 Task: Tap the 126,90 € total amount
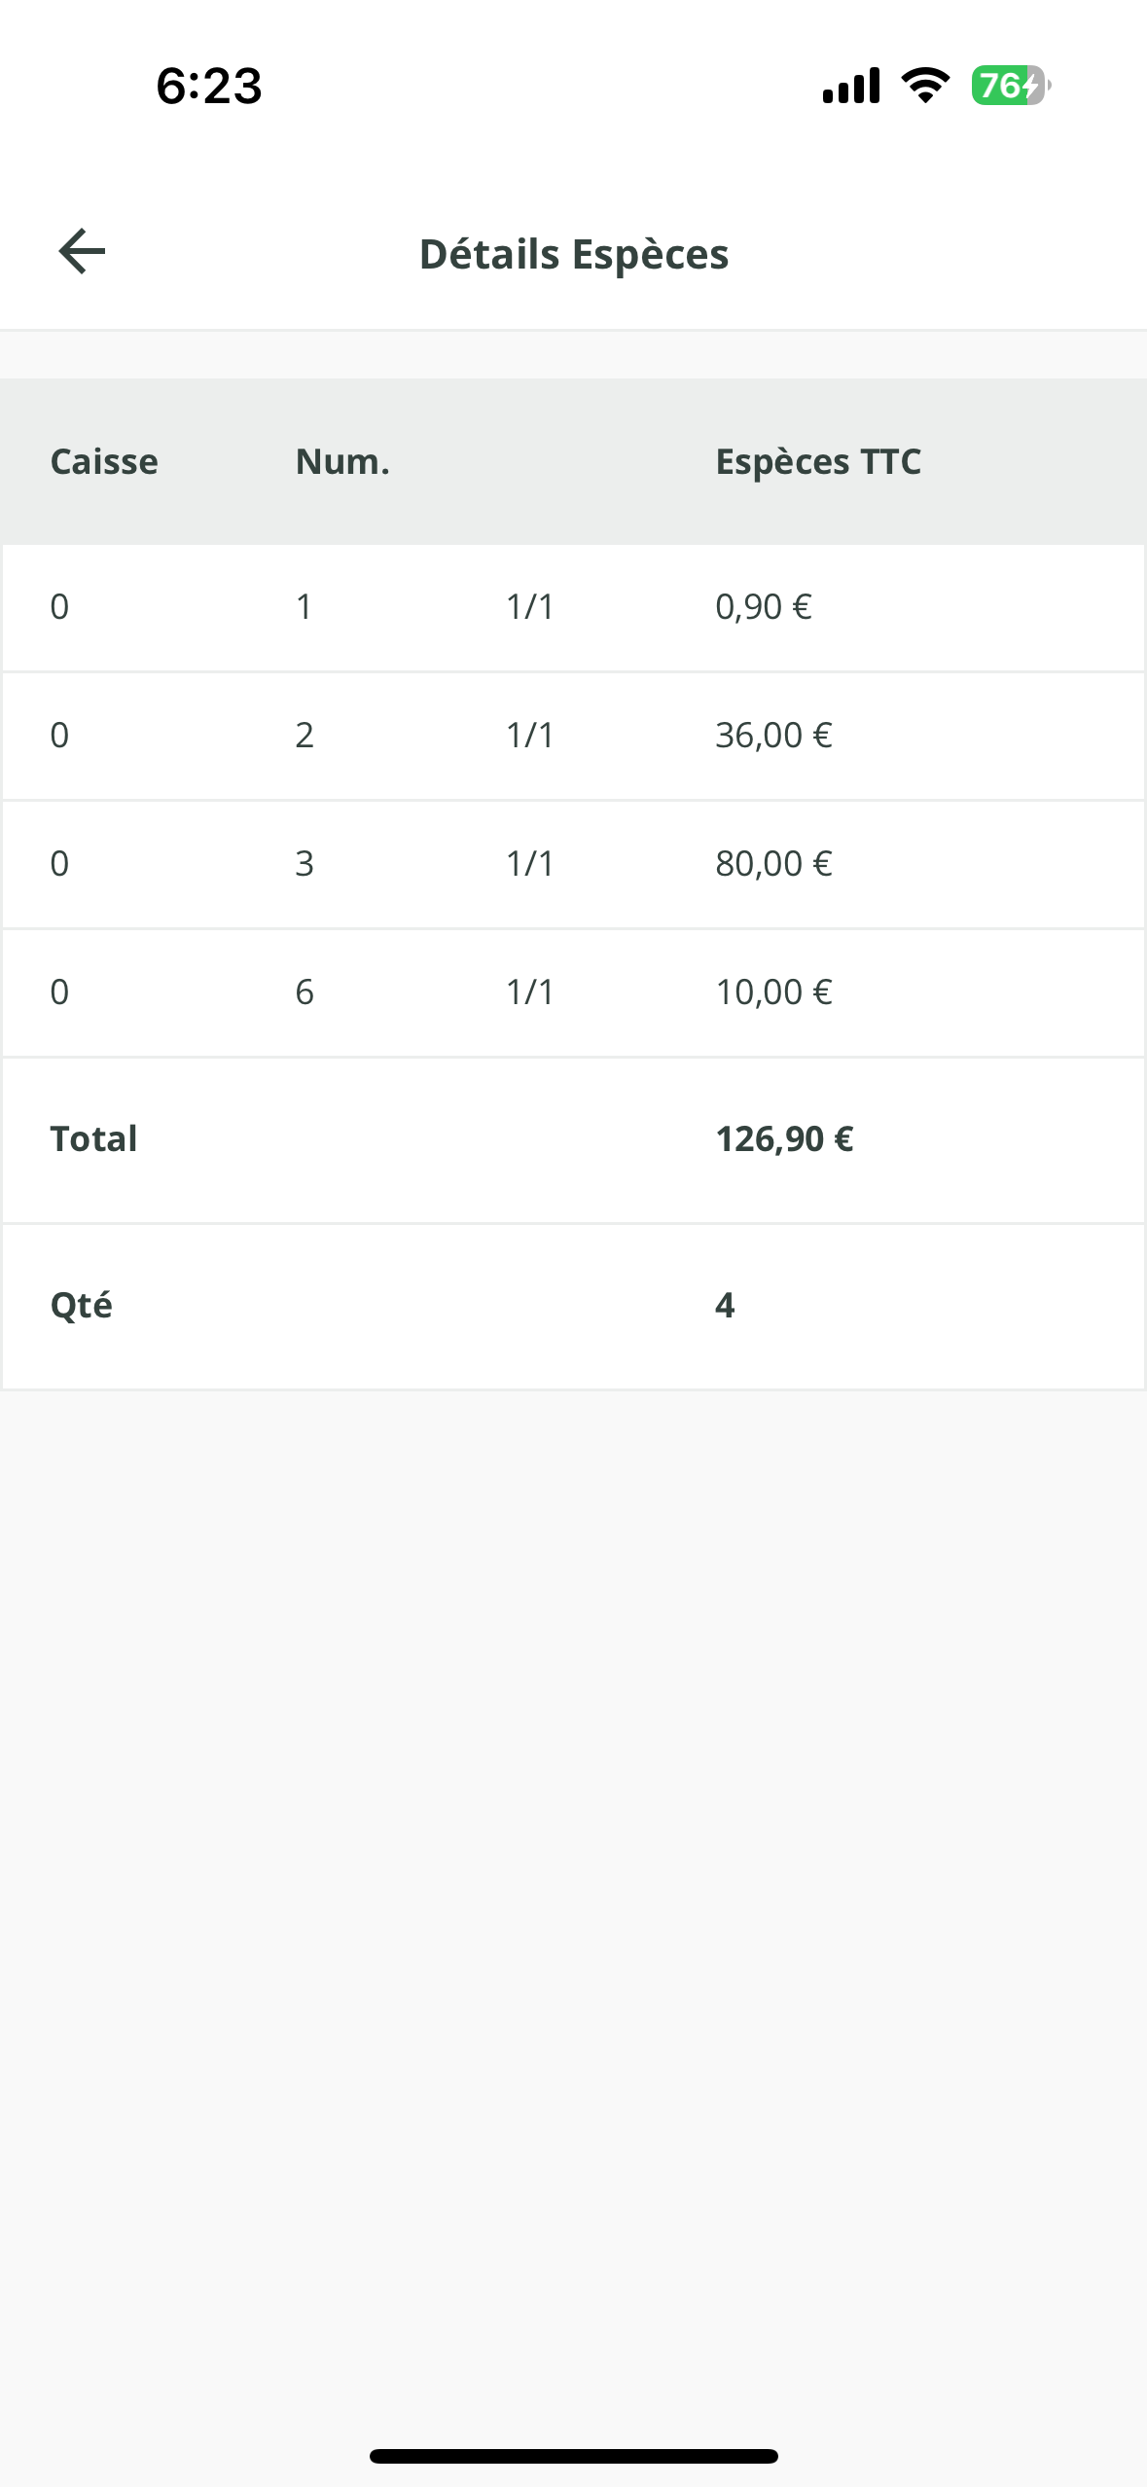tap(784, 1138)
